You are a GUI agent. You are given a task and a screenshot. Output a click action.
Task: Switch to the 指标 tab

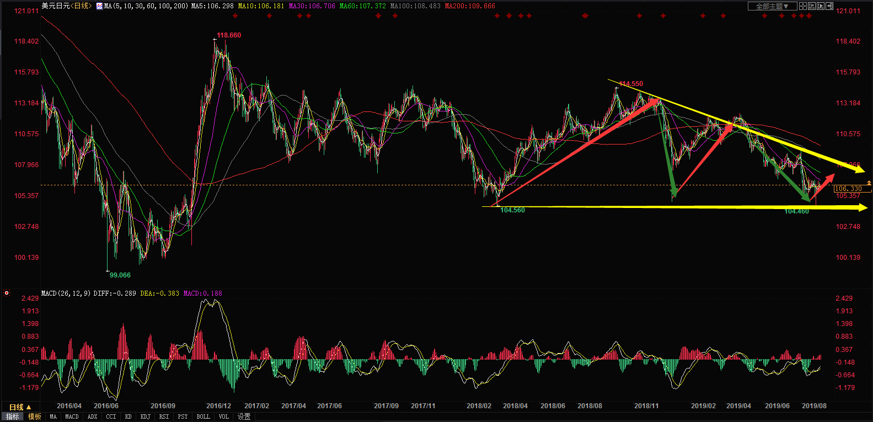click(x=12, y=416)
